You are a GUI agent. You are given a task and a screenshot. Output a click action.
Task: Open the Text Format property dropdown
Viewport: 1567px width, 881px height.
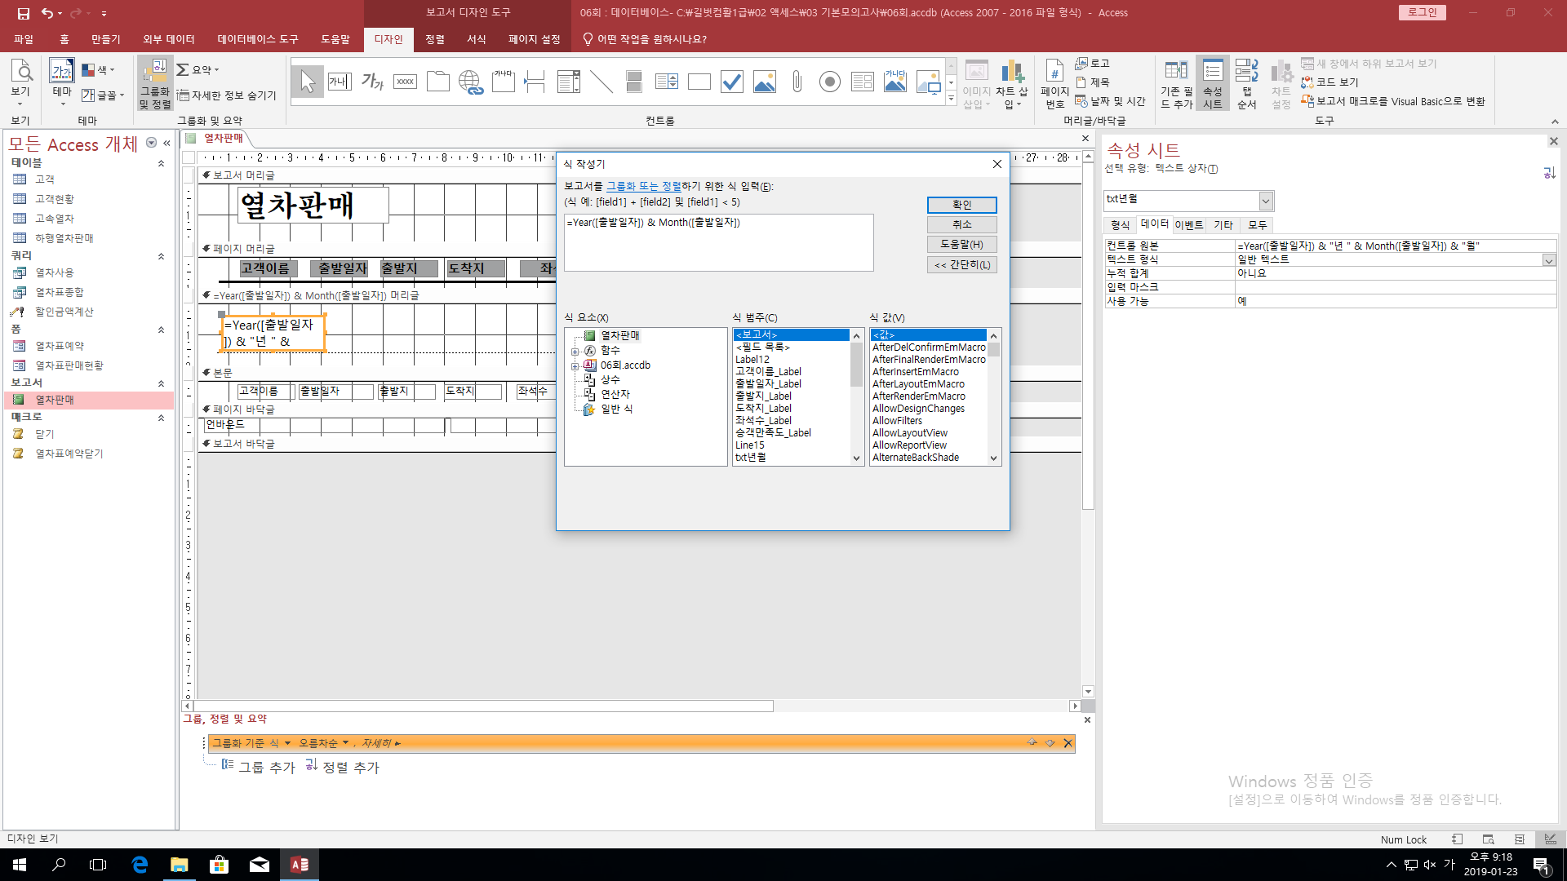1548,260
